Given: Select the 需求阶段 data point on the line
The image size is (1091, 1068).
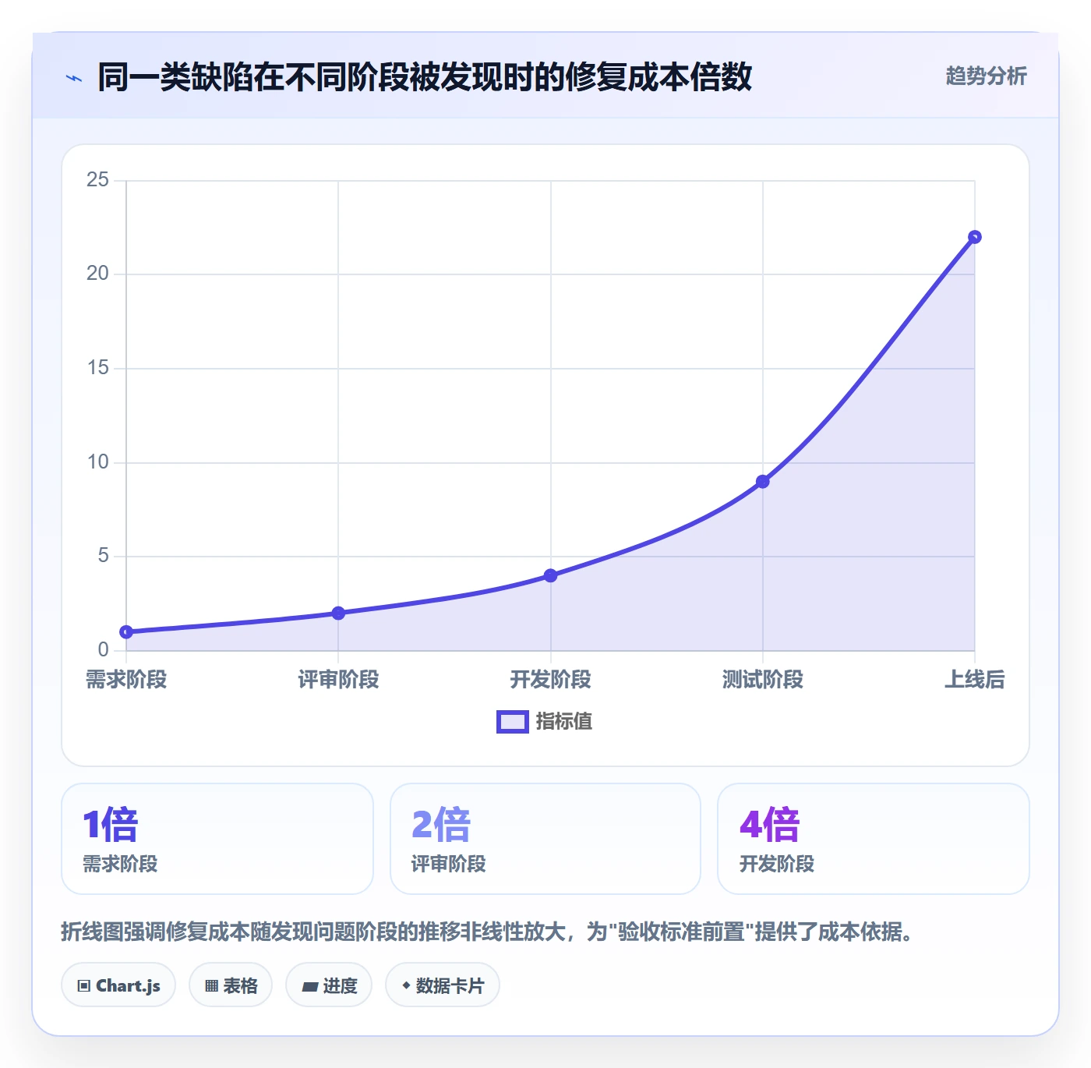Looking at the screenshot, I should (126, 632).
